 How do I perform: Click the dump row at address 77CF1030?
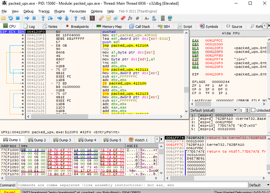[x=79, y=160]
